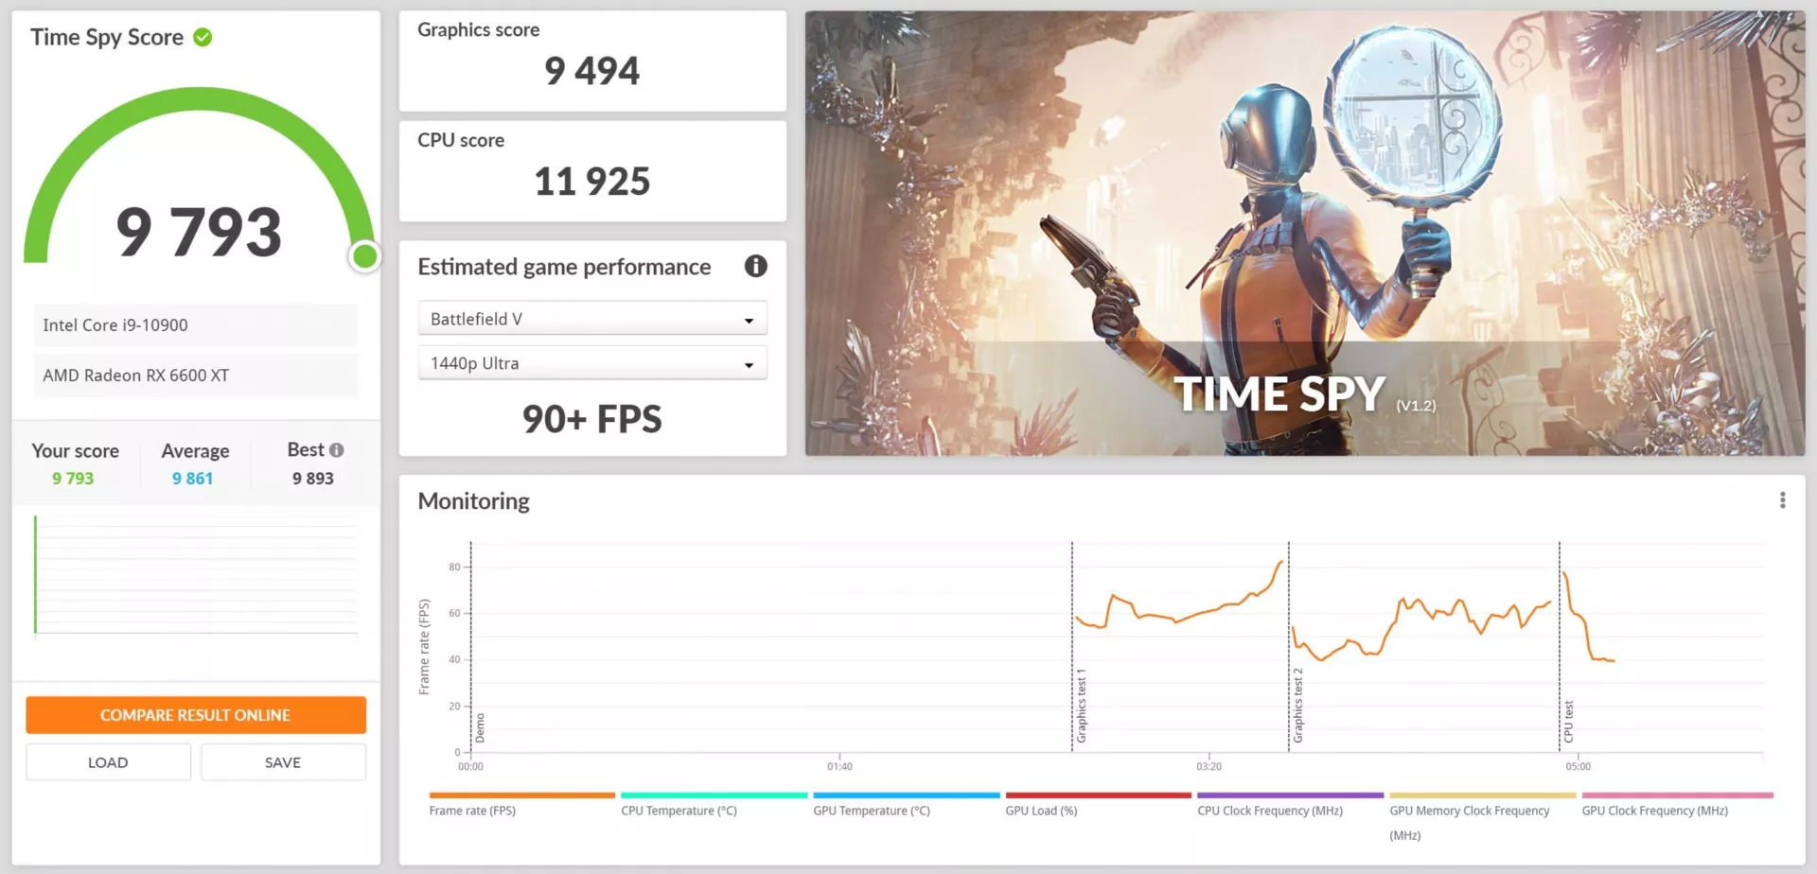Click the 03:20 time axis label
The width and height of the screenshot is (1817, 874).
1208,767
